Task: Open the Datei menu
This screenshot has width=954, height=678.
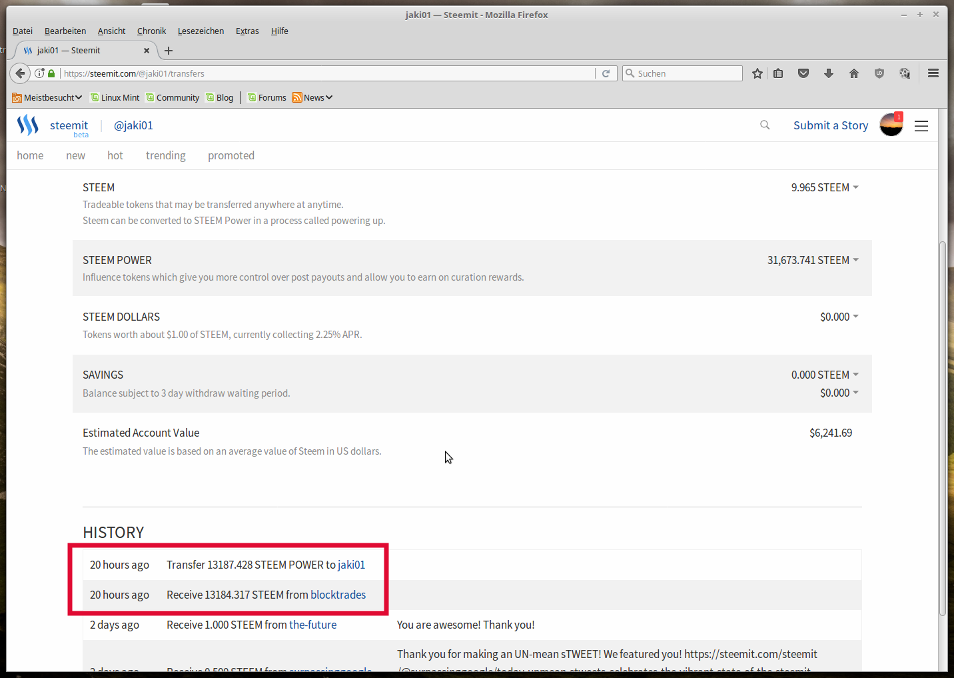Action: pyautogui.click(x=23, y=31)
